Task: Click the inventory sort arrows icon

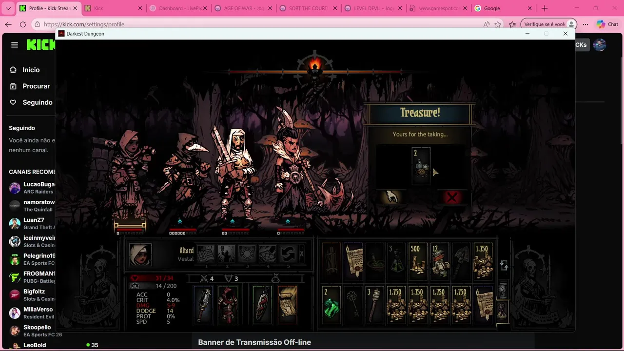Action: (x=504, y=266)
